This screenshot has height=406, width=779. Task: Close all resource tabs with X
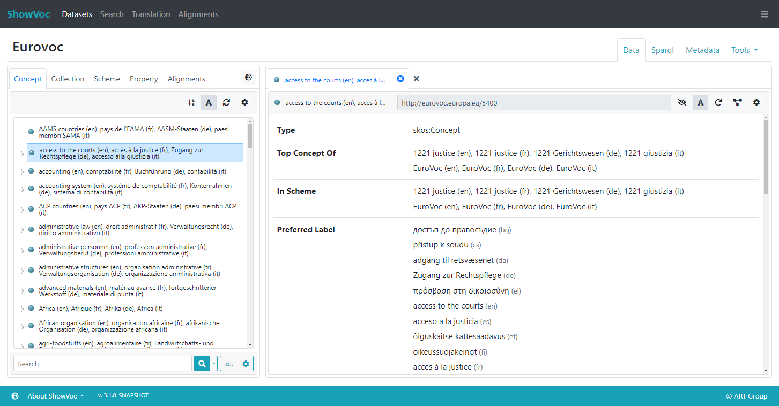pos(417,79)
